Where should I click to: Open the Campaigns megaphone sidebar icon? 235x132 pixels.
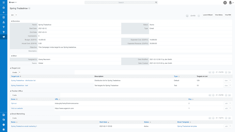click(4, 37)
